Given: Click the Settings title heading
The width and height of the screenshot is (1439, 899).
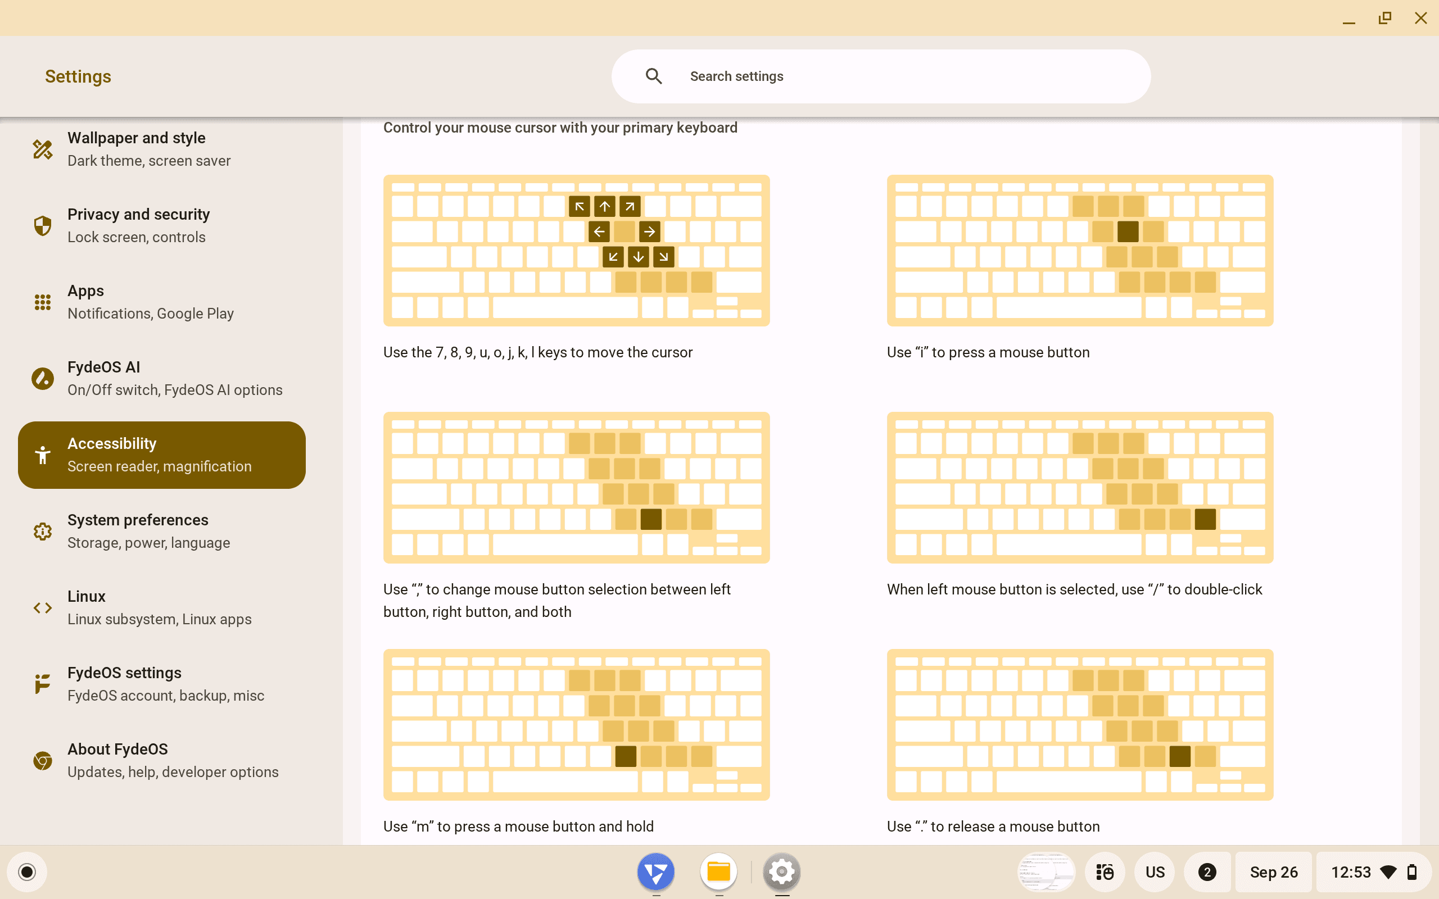Looking at the screenshot, I should click(78, 76).
